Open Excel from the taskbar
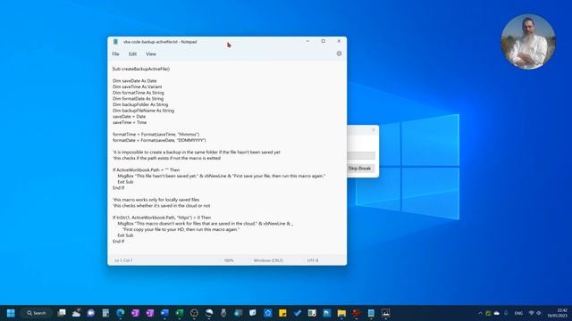Screen dimensions: 572x321 click(180, 313)
